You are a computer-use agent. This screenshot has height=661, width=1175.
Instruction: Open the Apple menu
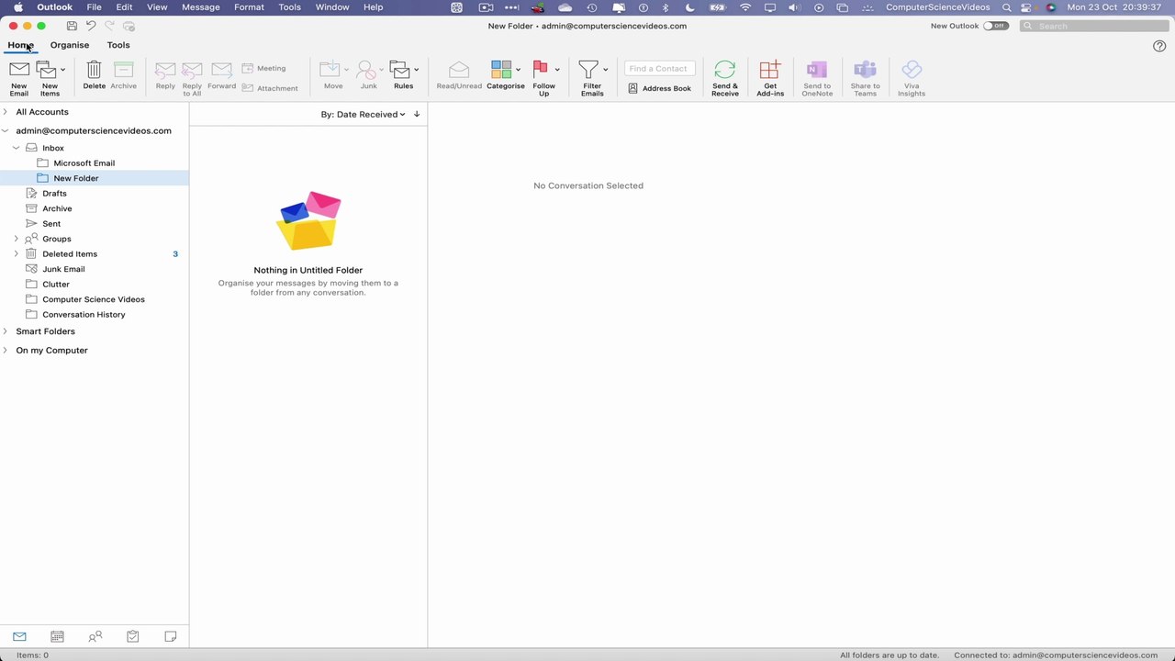point(18,7)
